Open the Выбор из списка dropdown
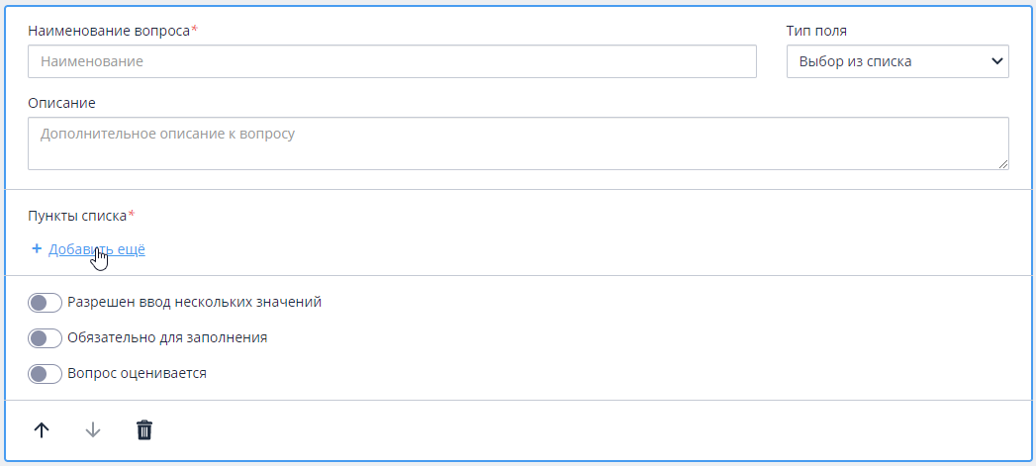1036x466 pixels. [897, 61]
